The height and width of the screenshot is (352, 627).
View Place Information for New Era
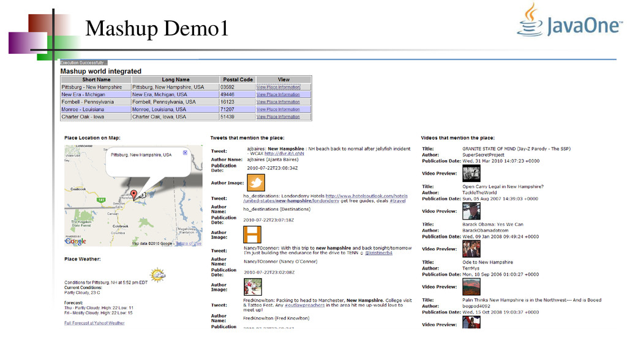coord(279,95)
